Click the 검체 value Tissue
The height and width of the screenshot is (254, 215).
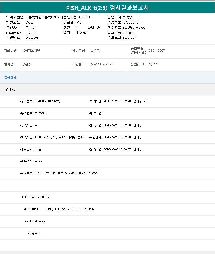pyautogui.click(x=81, y=33)
